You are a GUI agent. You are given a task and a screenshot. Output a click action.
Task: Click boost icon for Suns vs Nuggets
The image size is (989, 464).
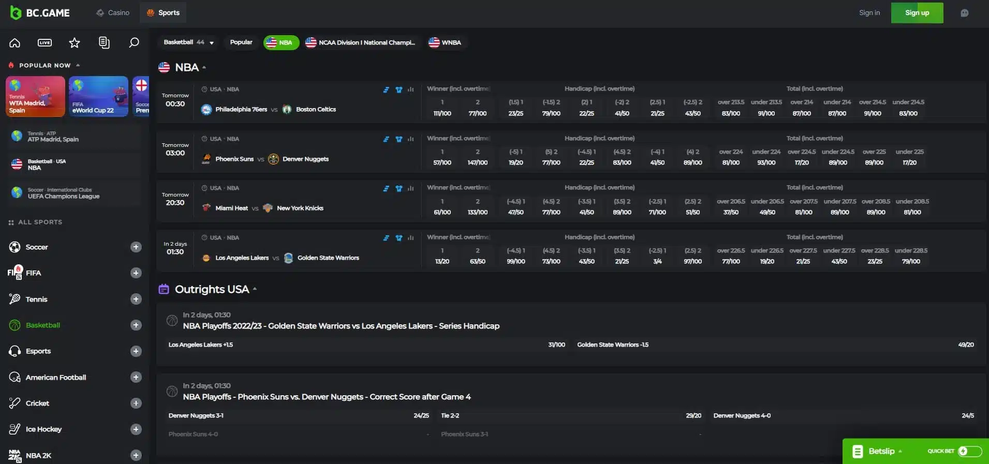386,139
